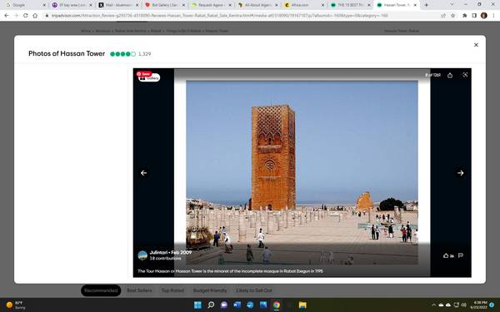Select the Top Rated filter
Screen dimensions: 500x312
[172, 290]
